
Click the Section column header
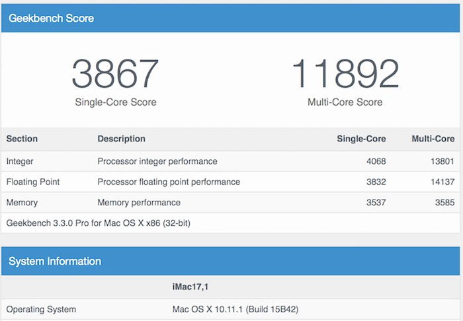tap(22, 139)
